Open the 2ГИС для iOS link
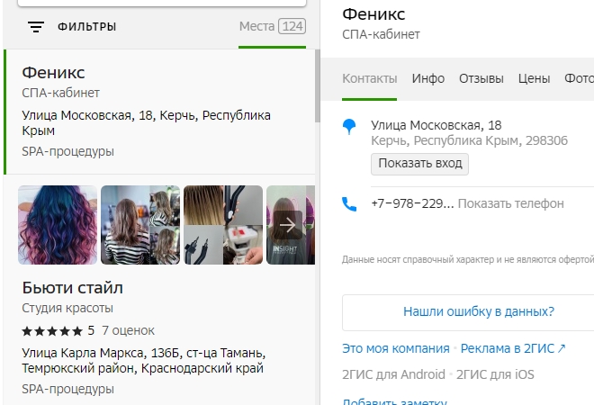Image resolution: width=594 pixels, height=405 pixels. click(497, 373)
